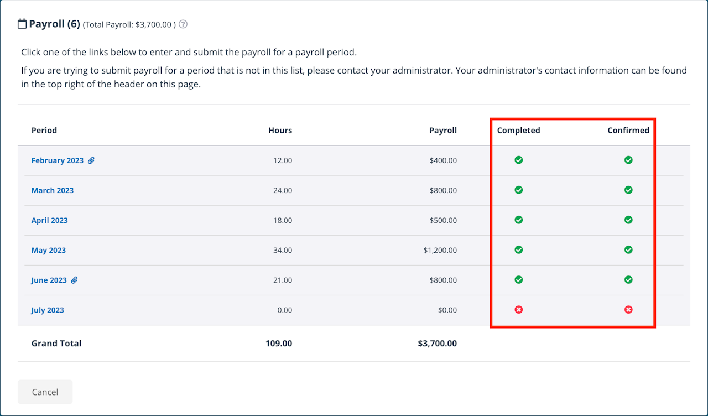Image resolution: width=708 pixels, height=416 pixels.
Task: Click the calendar icon next to Payroll heading
Action: click(22, 24)
